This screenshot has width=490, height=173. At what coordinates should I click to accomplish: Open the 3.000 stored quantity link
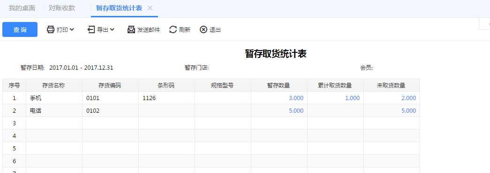click(x=296, y=98)
